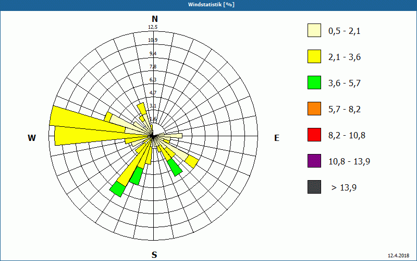This screenshot has height=261, width=417.
Task: Click the 'S' compass label
Action: (x=154, y=255)
